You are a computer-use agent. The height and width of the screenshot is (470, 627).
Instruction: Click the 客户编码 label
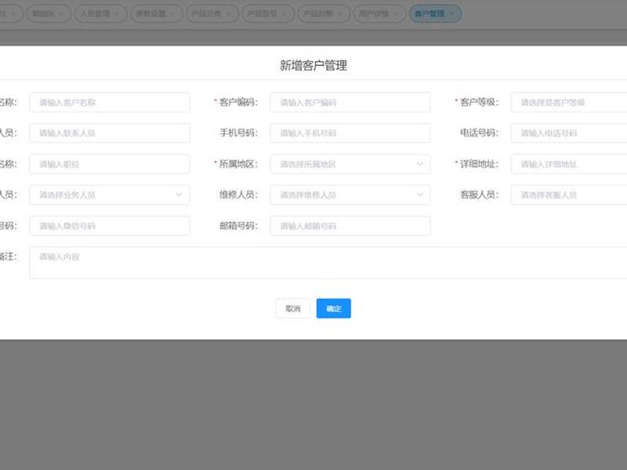click(x=238, y=103)
